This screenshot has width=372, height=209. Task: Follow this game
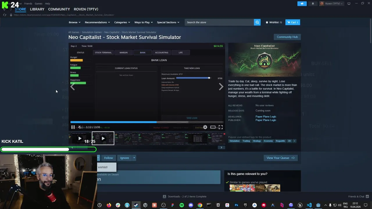click(108, 158)
